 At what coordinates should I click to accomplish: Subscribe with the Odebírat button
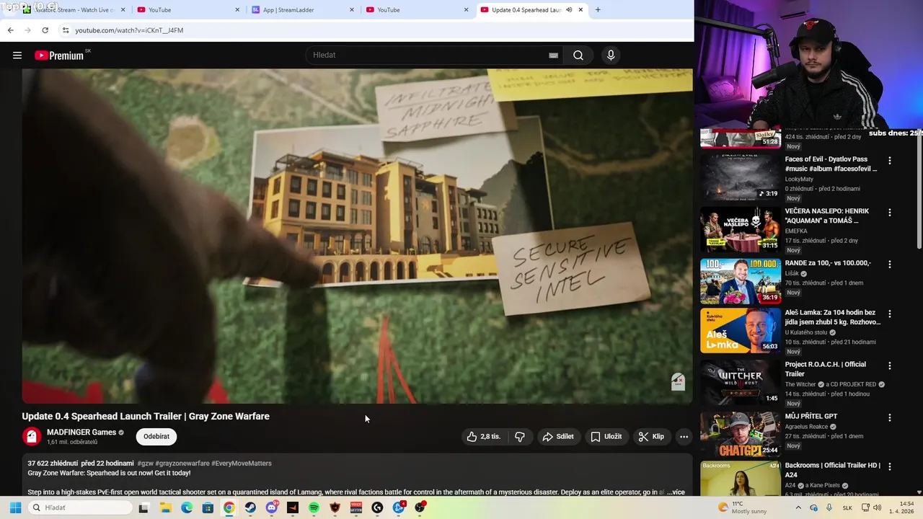(156, 436)
